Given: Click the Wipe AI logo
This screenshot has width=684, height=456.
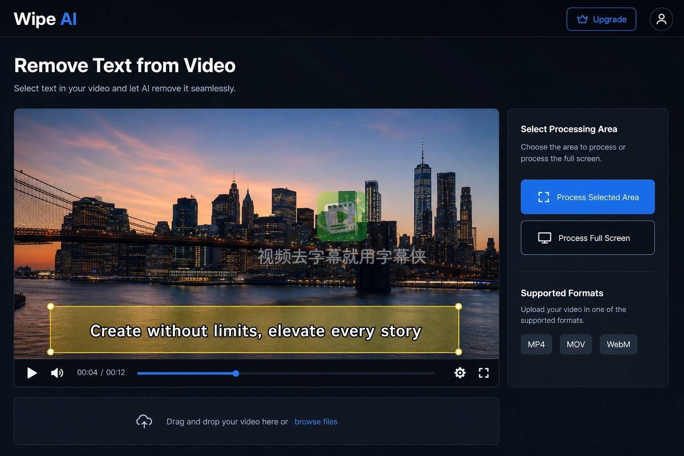Looking at the screenshot, I should click(45, 19).
